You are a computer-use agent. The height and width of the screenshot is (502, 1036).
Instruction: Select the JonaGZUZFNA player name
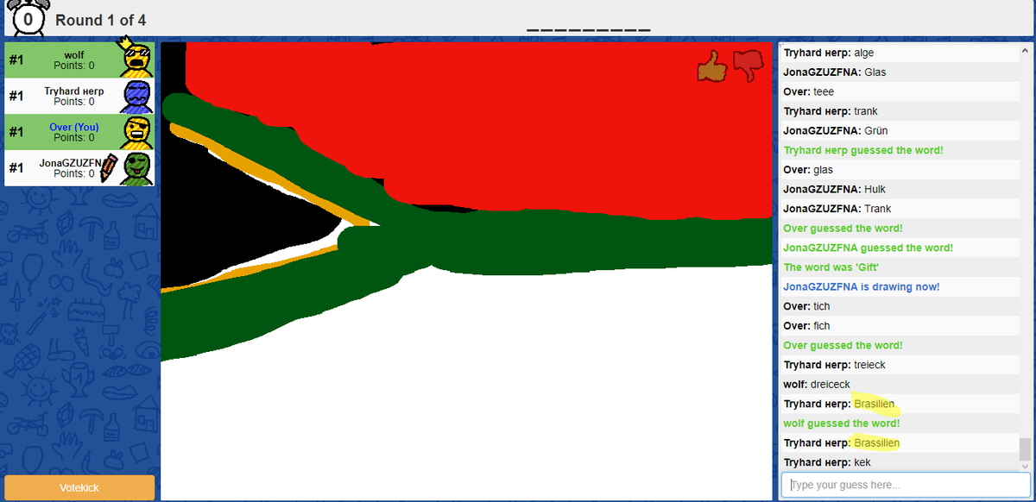click(71, 162)
